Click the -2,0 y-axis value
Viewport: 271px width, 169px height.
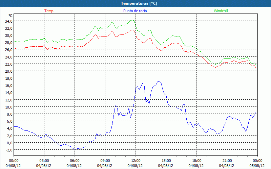pos(9,150)
